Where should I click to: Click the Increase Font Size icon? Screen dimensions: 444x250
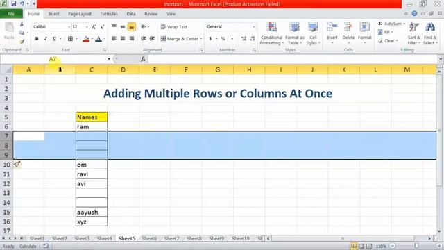(x=94, y=27)
